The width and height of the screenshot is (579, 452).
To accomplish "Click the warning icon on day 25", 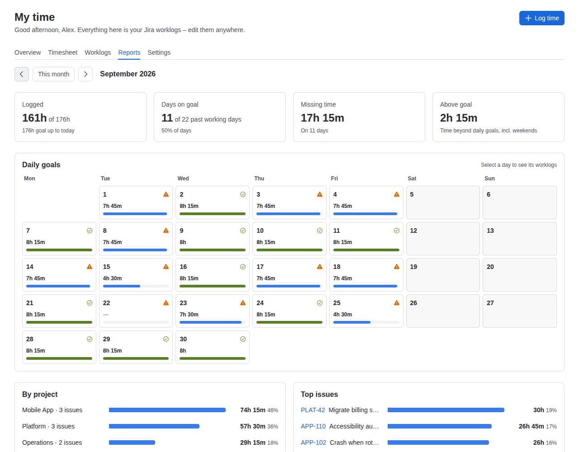I will [397, 303].
